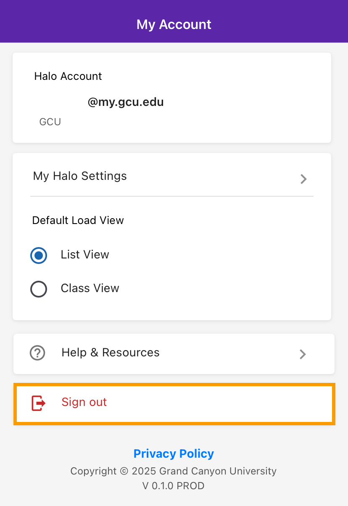Click the List View option label
Screen dimensions: 348x506
85,255
